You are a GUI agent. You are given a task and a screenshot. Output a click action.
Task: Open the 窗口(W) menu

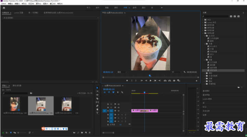click(53, 3)
